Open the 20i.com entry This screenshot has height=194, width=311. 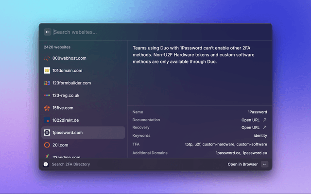click(83, 145)
